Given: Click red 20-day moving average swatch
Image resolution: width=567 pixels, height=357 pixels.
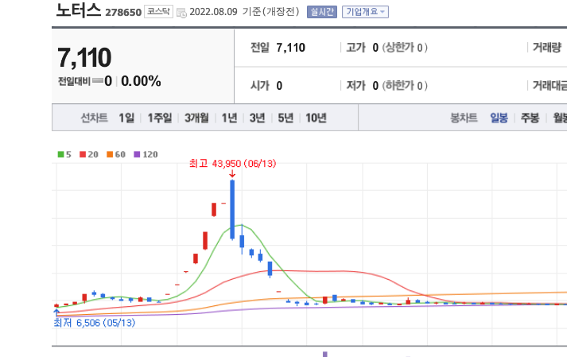Looking at the screenshot, I should pyautogui.click(x=83, y=154).
